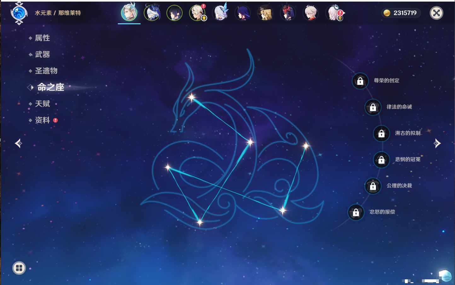
Task: Go to next character with right arrow
Action: coord(437,143)
